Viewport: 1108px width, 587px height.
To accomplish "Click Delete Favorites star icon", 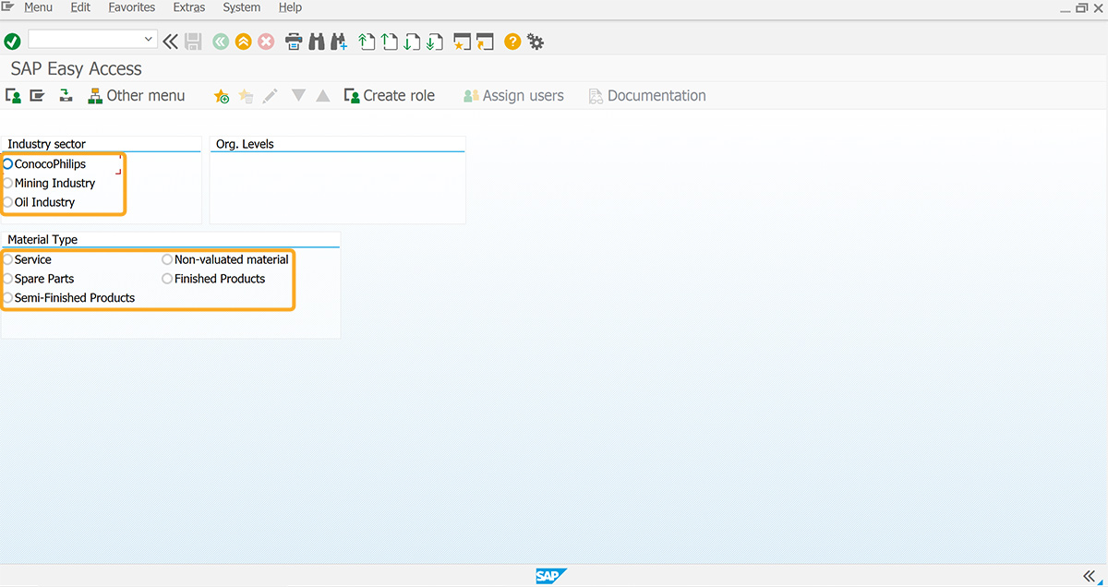I will pos(246,96).
